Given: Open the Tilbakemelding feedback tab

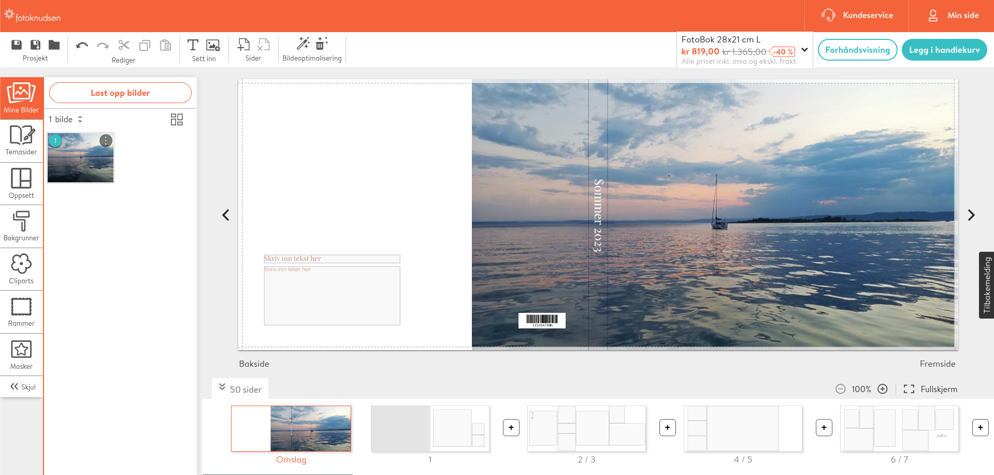Looking at the screenshot, I should point(986,285).
